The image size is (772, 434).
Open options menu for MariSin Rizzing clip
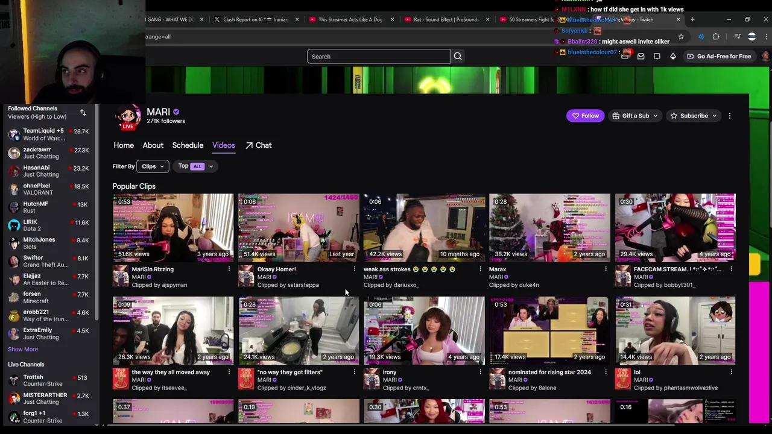(x=229, y=269)
